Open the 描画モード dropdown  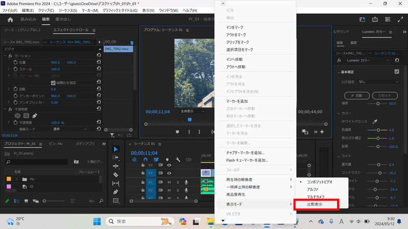point(69,129)
